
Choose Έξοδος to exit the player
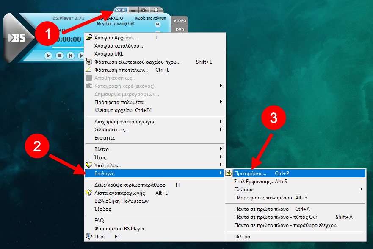tap(102, 209)
